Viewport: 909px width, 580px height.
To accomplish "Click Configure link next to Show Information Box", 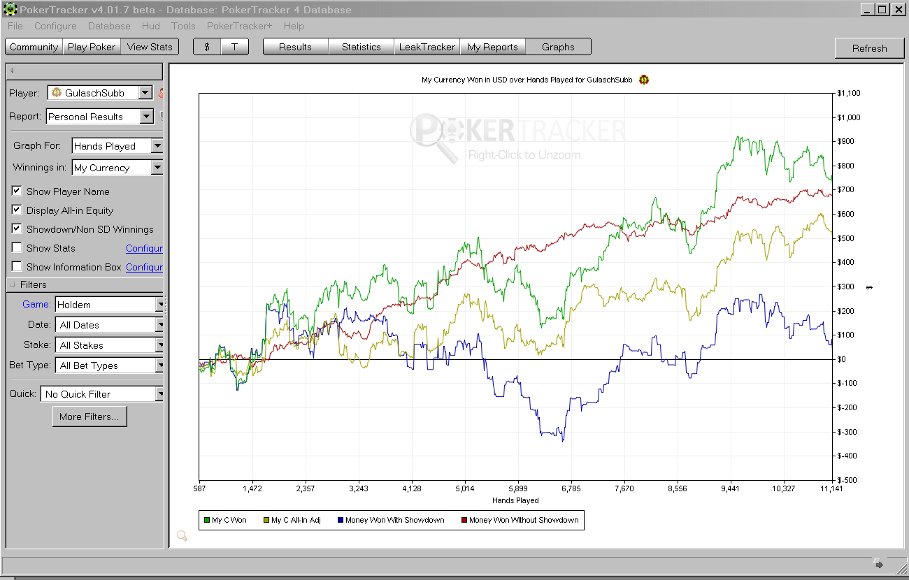I will 144,267.
